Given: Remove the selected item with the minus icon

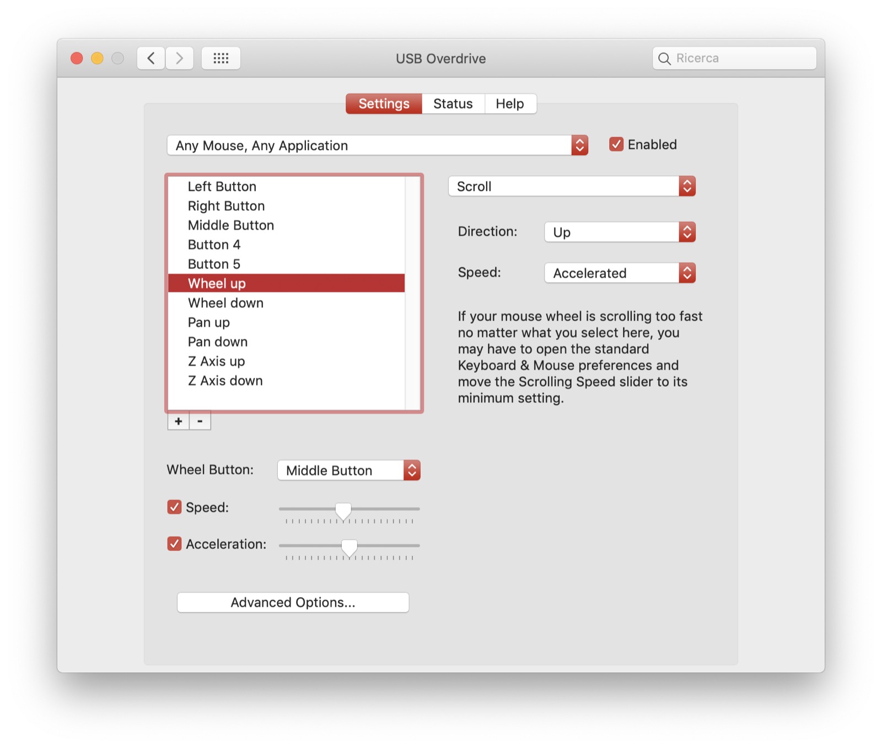Looking at the screenshot, I should pos(200,421).
